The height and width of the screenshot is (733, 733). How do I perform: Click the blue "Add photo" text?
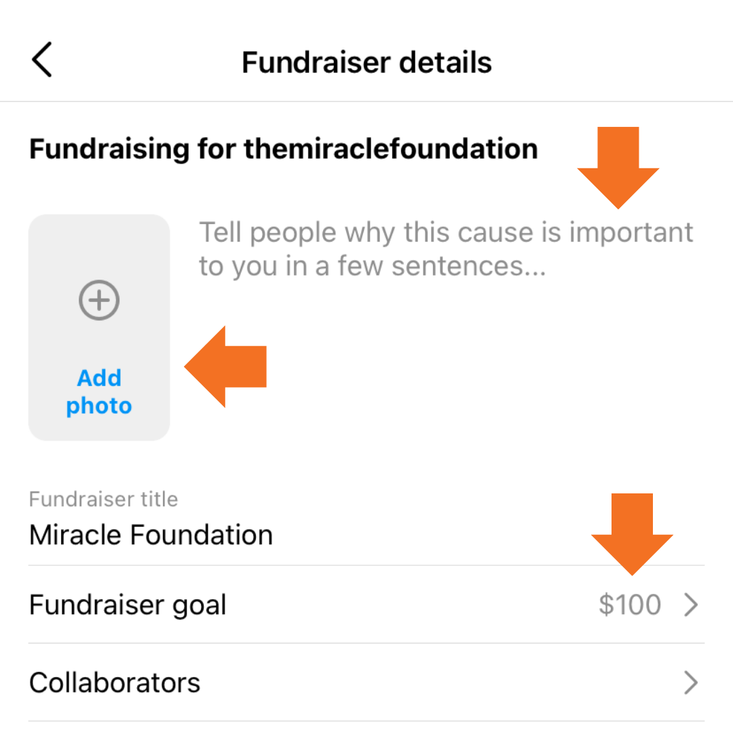99,392
